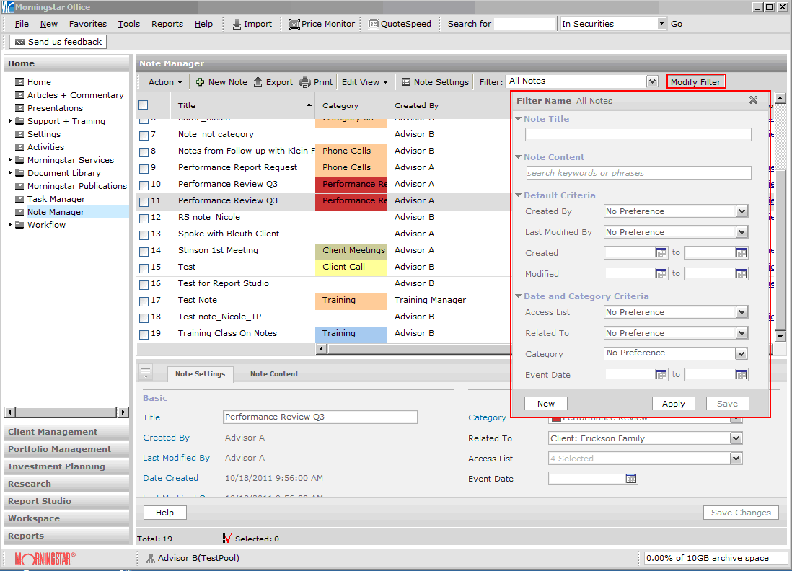The height and width of the screenshot is (571, 792).
Task: Open Price Monitor from top toolbar
Action: (322, 24)
